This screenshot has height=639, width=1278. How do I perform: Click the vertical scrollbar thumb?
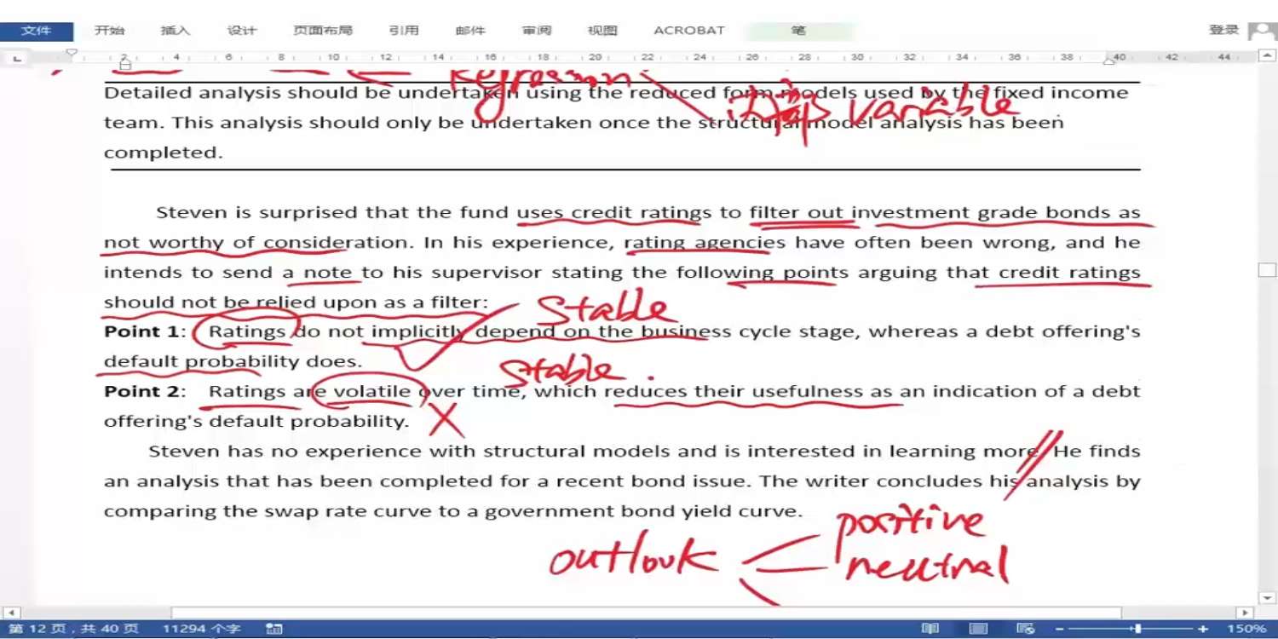(x=1268, y=271)
